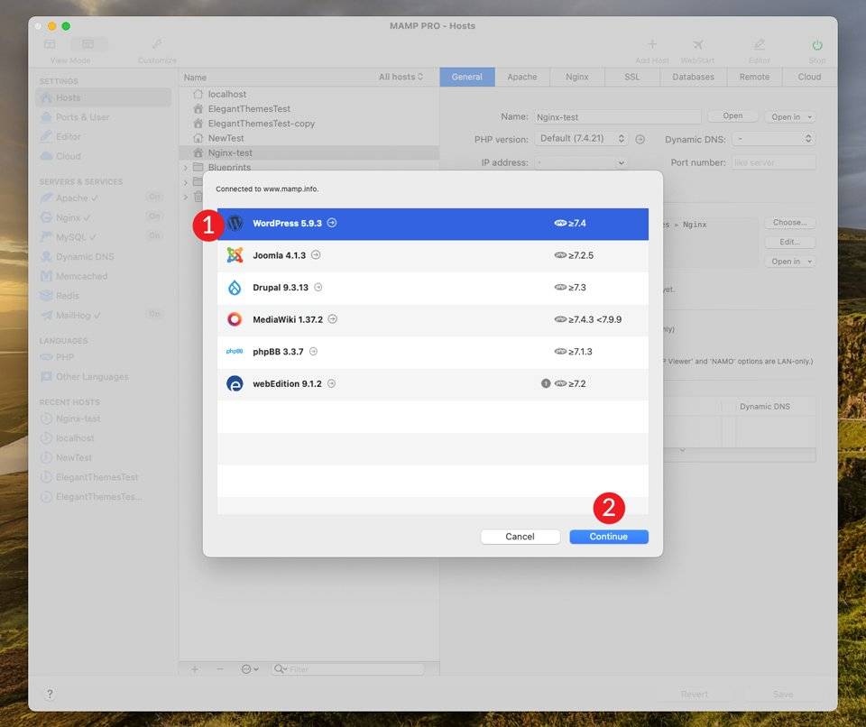Click the Cancel button
This screenshot has height=727, width=866.
tap(520, 537)
